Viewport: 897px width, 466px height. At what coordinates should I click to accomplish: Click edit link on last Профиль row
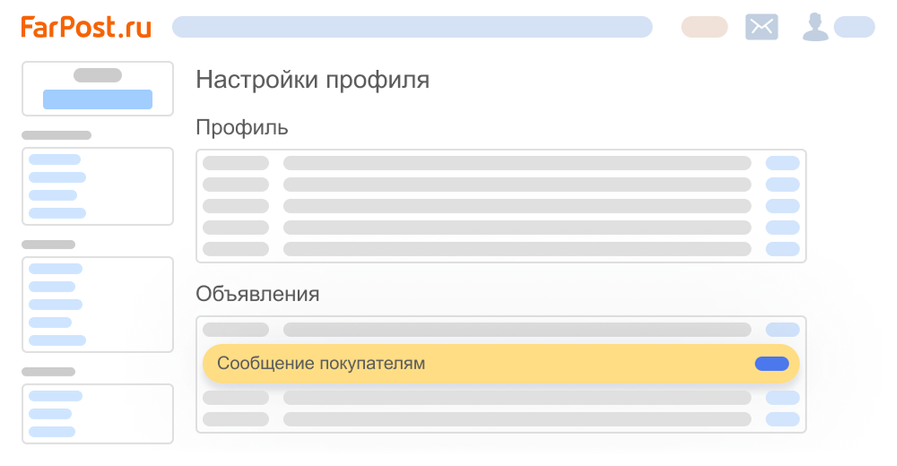click(x=782, y=249)
